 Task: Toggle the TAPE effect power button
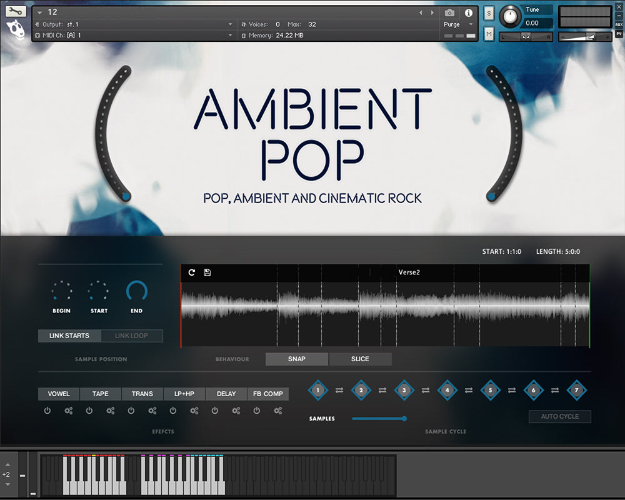[x=89, y=411]
